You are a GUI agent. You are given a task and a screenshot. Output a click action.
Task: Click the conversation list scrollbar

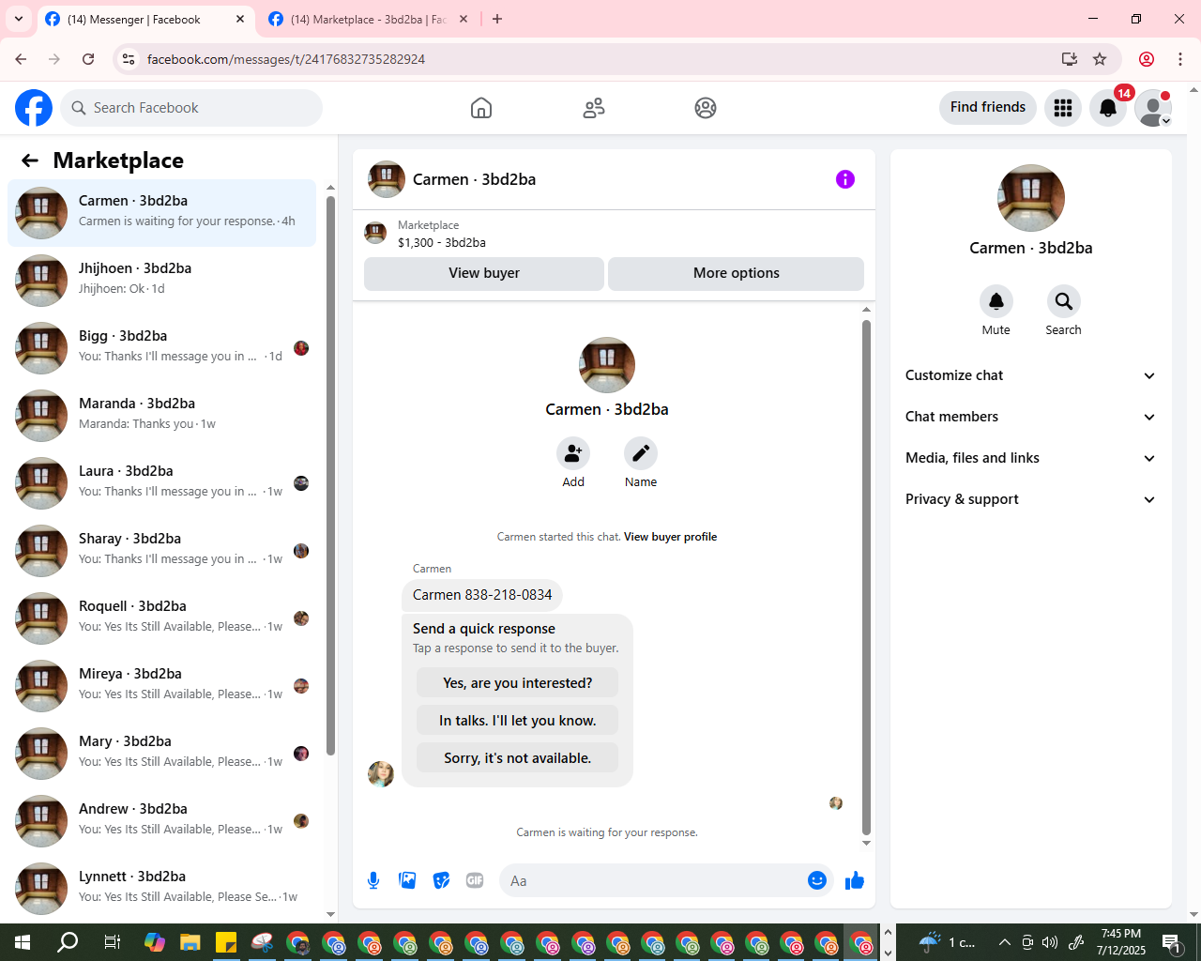click(x=330, y=475)
